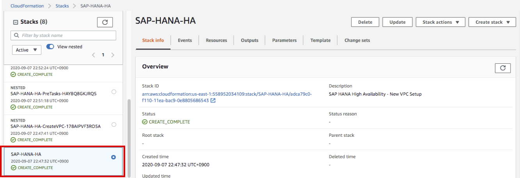
Task: Click the selected SAP-HANA-HA radio button
Action: 114,157
